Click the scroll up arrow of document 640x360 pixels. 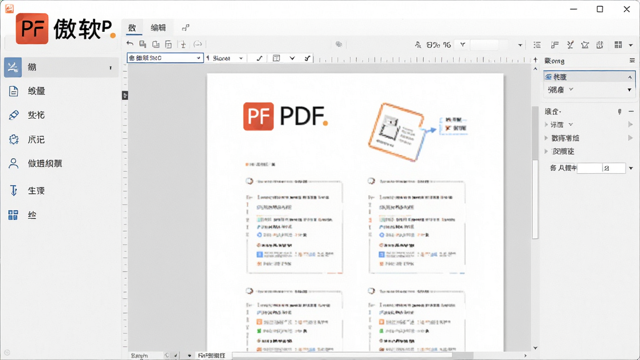535,69
